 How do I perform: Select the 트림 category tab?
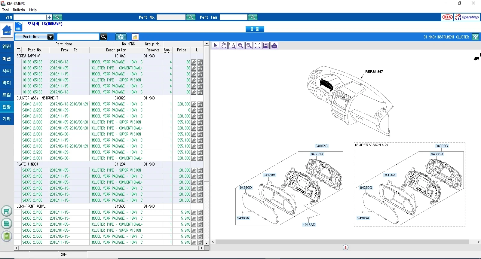click(7, 95)
